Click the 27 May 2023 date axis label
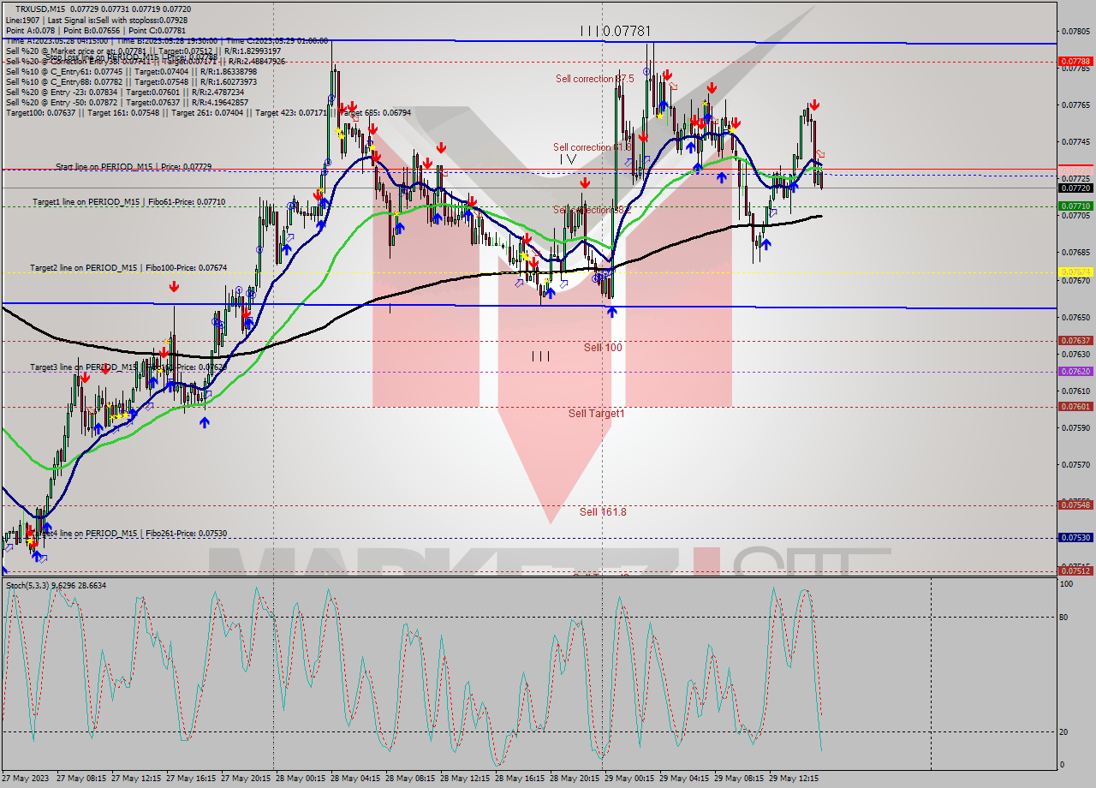Viewport: 1096px width, 788px height. click(27, 779)
